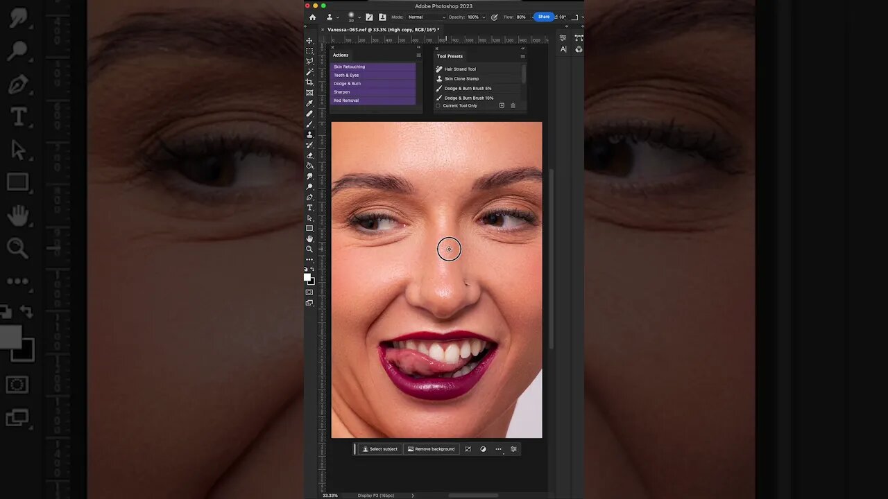Viewport: 888px width, 499px height.
Task: Open the Actions panel menu
Action: click(418, 55)
